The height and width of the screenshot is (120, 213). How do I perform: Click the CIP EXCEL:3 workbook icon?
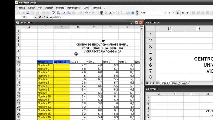[17, 22]
